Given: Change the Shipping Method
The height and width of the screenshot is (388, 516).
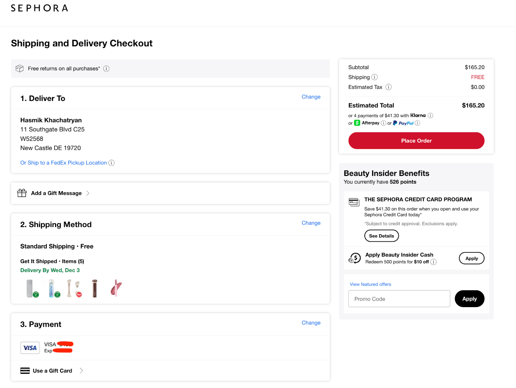Looking at the screenshot, I should pos(311,223).
